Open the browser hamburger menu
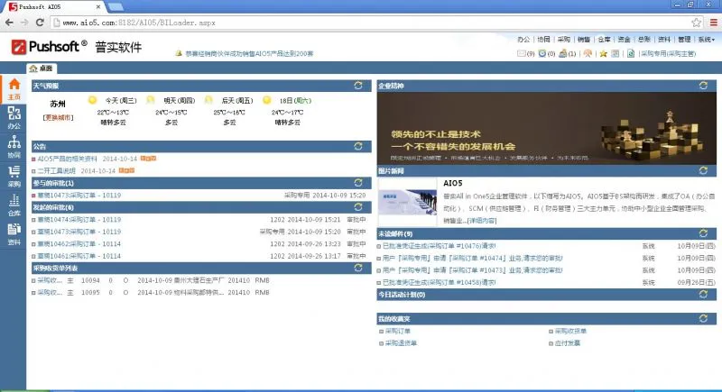 pos(713,23)
